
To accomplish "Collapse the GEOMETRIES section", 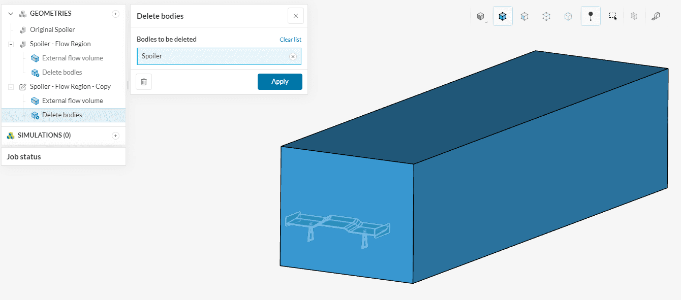I will click(11, 14).
